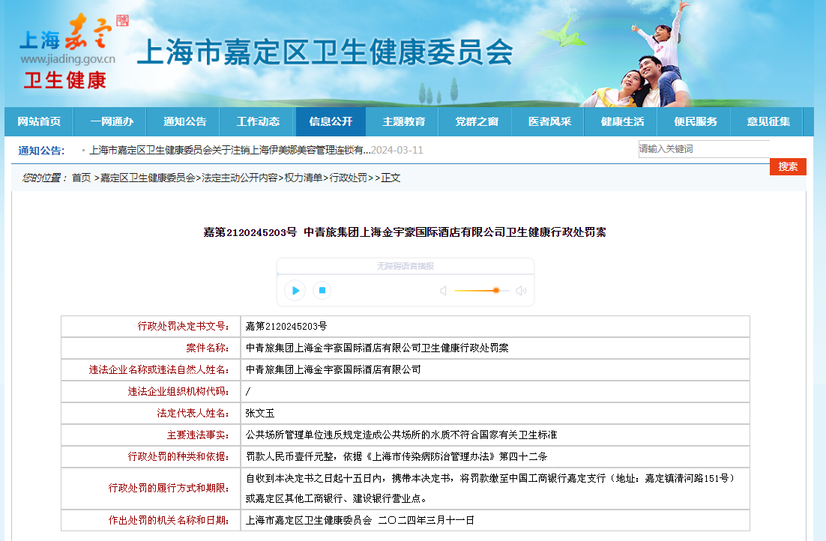
Task: Click the volume up speaker icon
Action: click(x=521, y=291)
